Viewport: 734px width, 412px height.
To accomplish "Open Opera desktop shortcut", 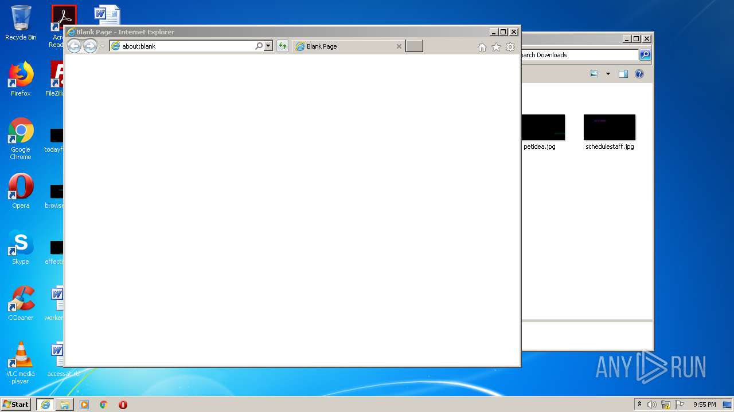I will (x=21, y=191).
